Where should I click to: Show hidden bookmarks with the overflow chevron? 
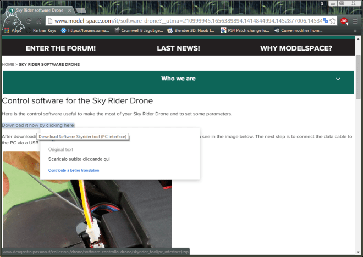click(356, 31)
